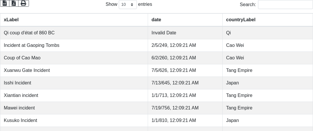
Task: Select the Kusuko Incident row
Action: 20,121
